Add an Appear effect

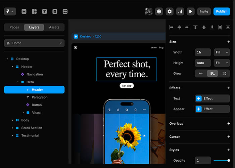213,109
